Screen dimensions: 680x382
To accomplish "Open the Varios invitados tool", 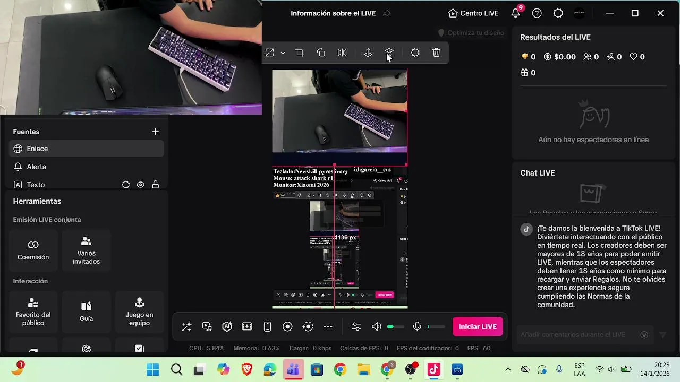I will tap(87, 250).
